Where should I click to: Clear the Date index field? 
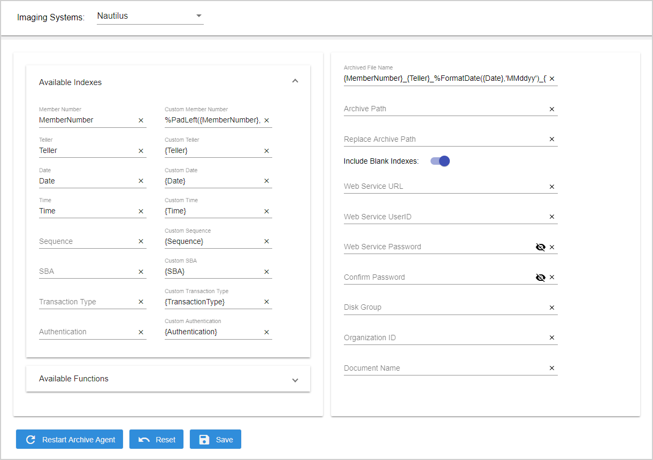coord(141,181)
